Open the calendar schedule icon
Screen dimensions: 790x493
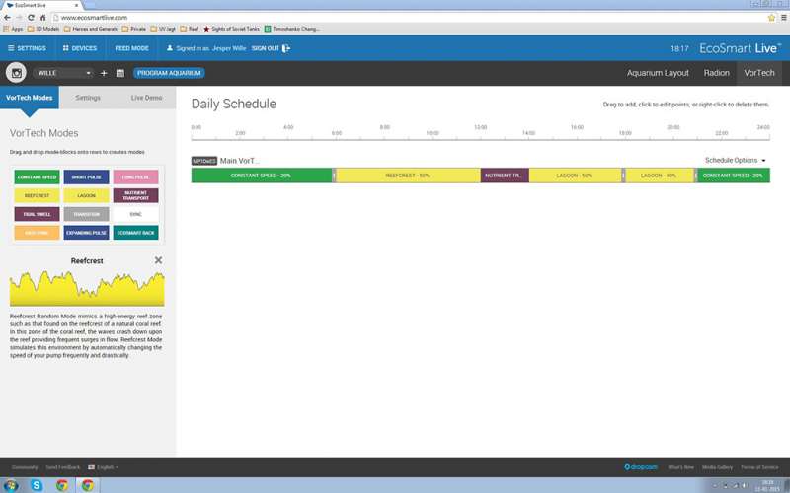click(119, 73)
